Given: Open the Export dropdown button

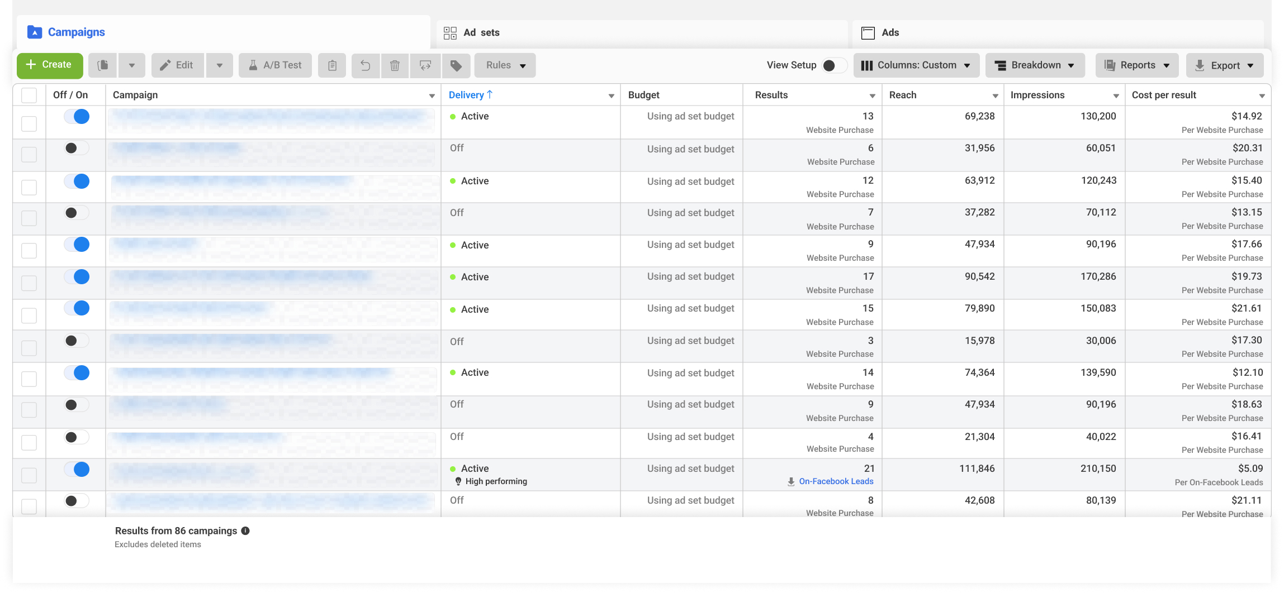Looking at the screenshot, I should point(1224,65).
